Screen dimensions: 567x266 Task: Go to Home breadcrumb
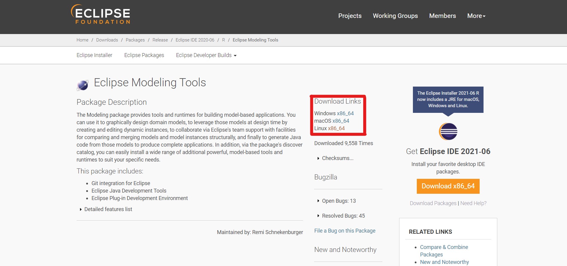click(x=82, y=40)
